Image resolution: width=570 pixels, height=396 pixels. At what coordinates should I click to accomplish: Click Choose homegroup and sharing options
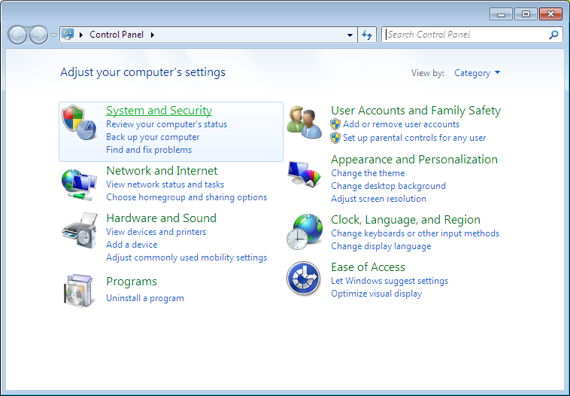click(186, 197)
